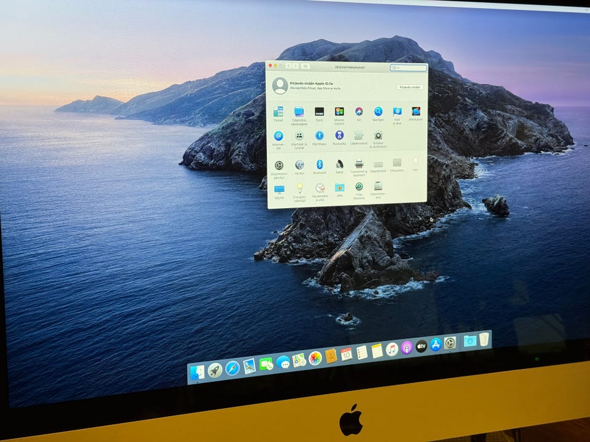Open Podcasts from the Dock

[407, 347]
